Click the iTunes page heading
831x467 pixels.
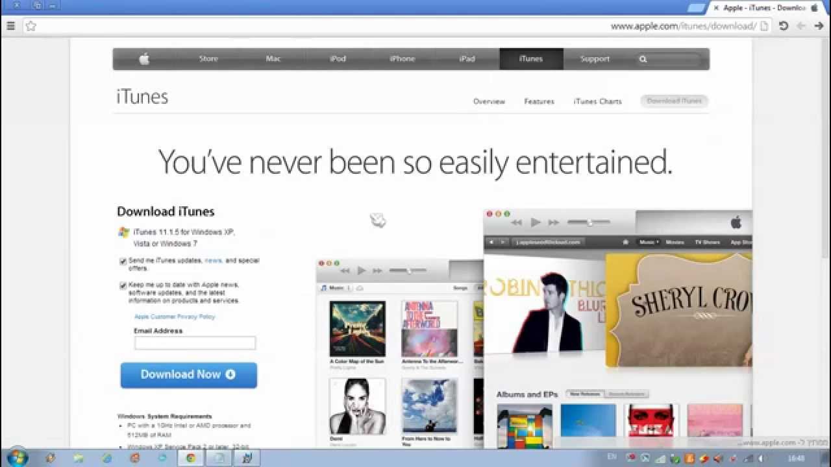click(x=142, y=97)
